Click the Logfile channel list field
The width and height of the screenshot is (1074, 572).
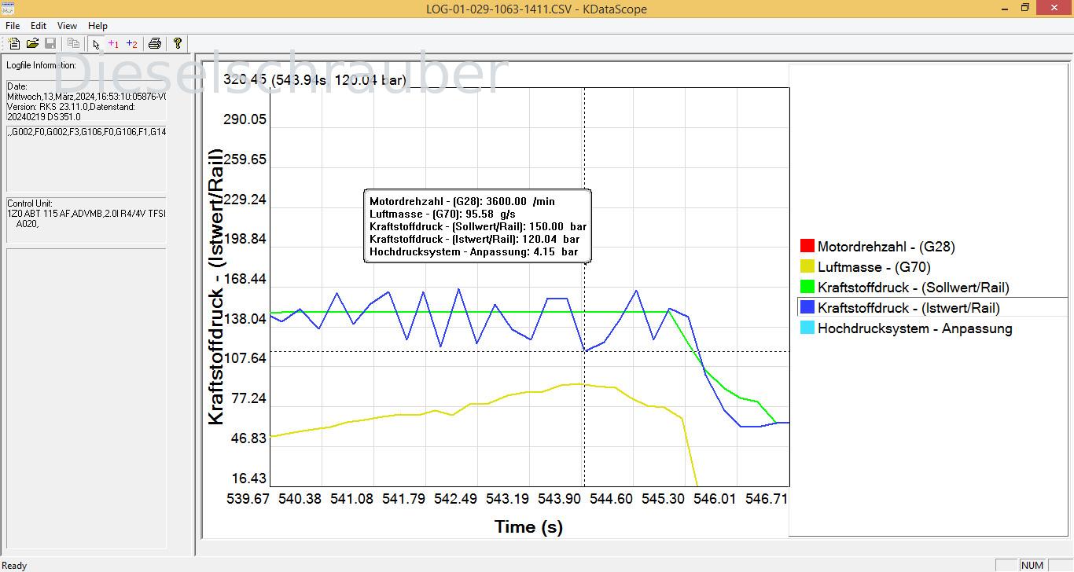86,158
